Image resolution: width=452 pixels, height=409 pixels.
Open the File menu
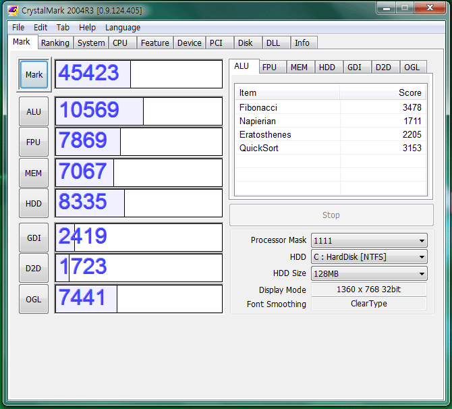click(18, 28)
